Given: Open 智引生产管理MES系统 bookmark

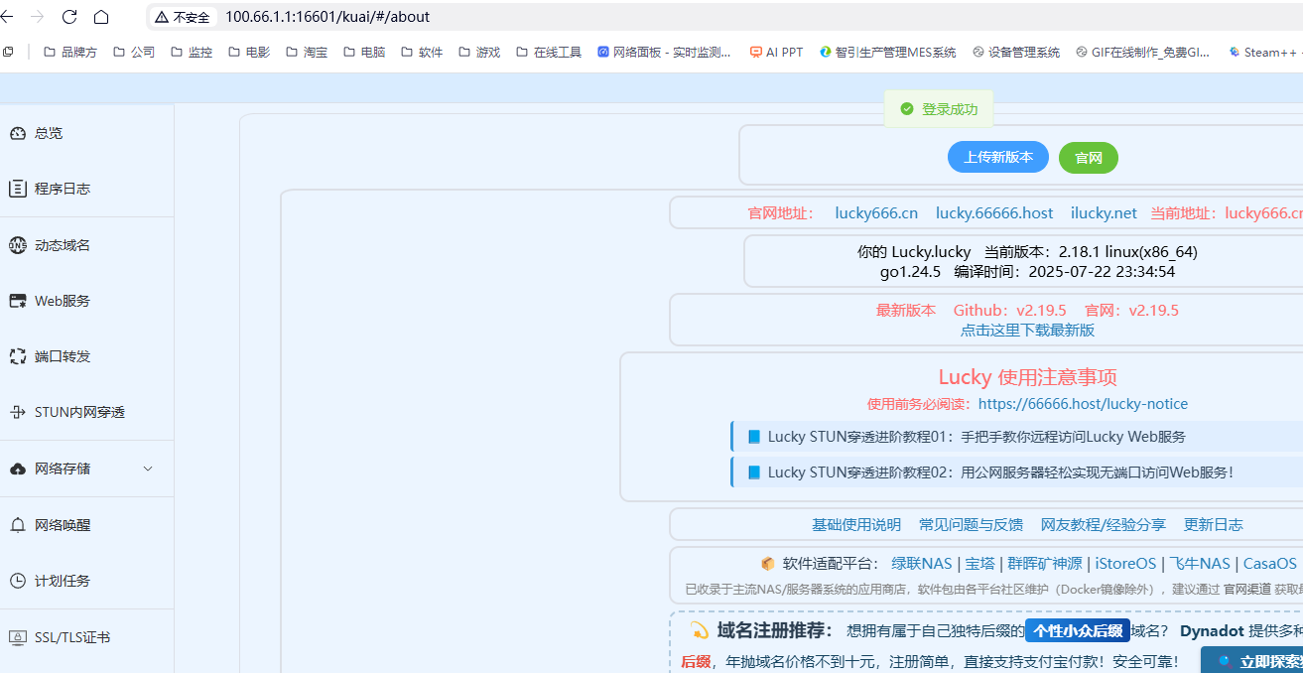Looking at the screenshot, I should (x=888, y=53).
